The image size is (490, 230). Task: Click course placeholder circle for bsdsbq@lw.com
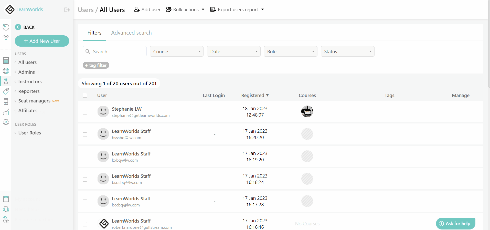coord(307,179)
